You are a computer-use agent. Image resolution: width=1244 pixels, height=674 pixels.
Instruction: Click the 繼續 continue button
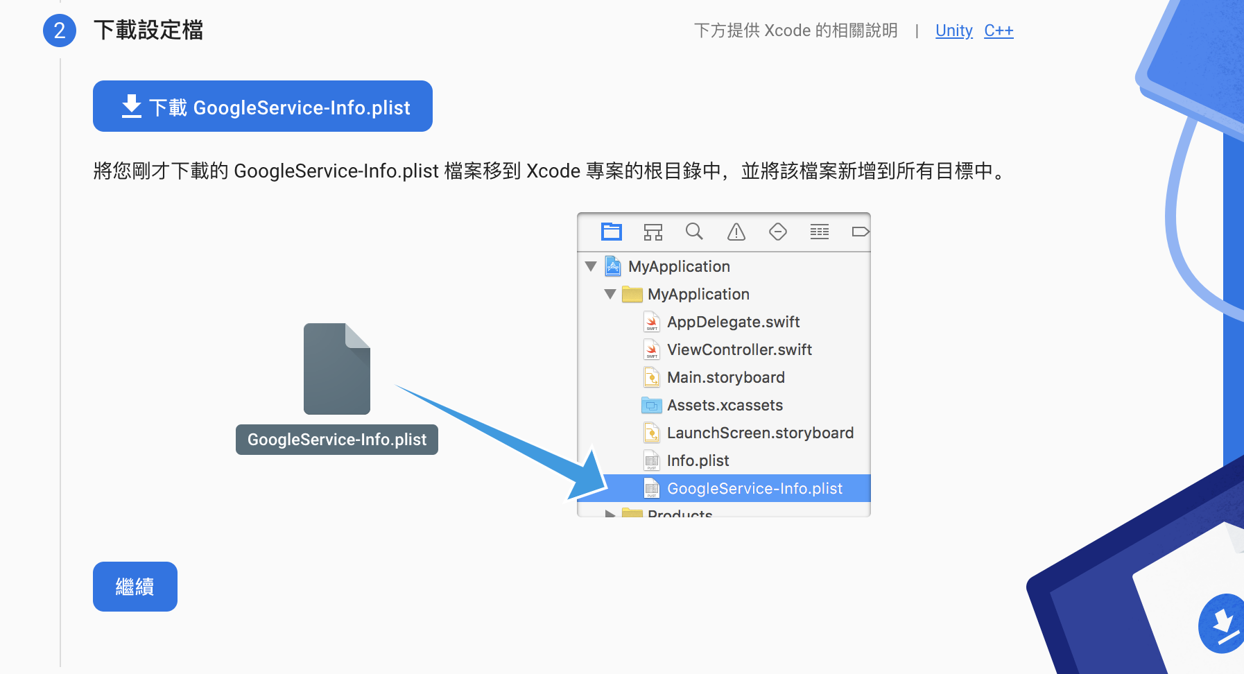point(135,587)
